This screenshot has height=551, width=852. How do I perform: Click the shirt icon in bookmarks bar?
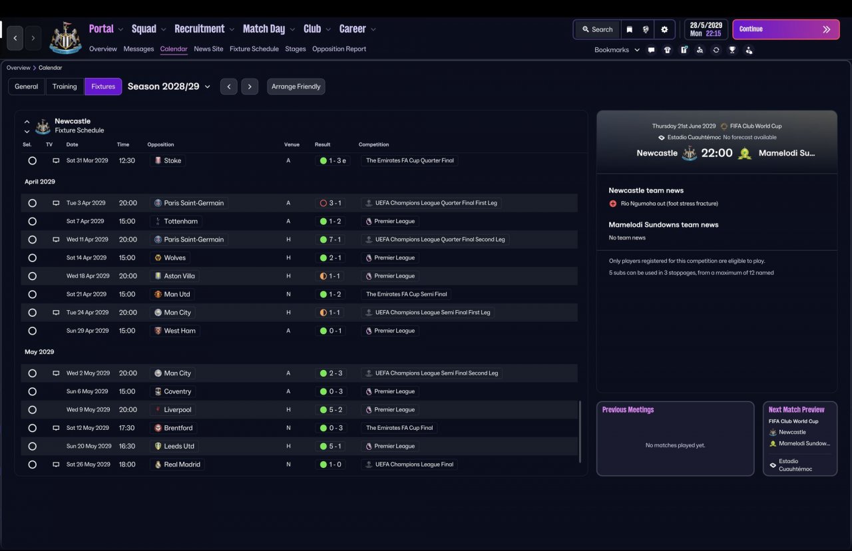click(x=668, y=50)
